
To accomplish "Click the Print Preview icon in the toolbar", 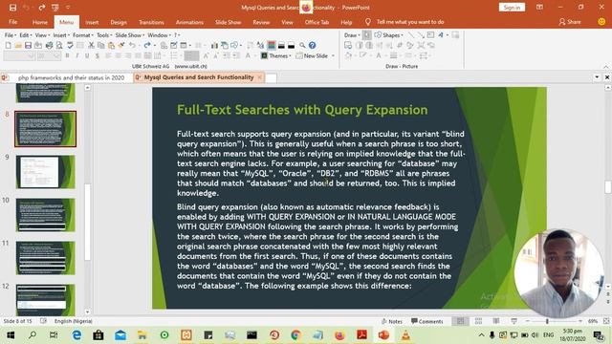I will point(59,45).
